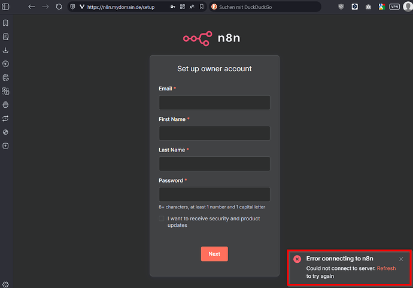Bookmark this page with the address bar bookmark icon

pos(202,7)
